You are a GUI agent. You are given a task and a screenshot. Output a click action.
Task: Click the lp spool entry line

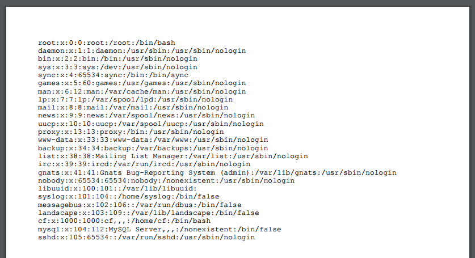point(136,99)
